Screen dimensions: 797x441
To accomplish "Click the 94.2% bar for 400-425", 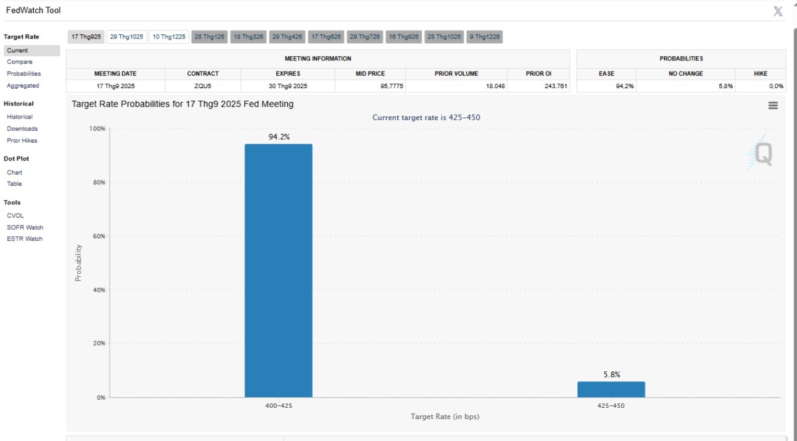I will pyautogui.click(x=278, y=271).
